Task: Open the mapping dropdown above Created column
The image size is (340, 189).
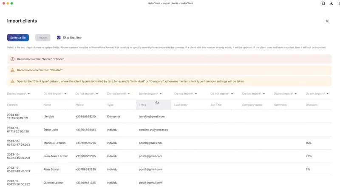Action: [18, 94]
